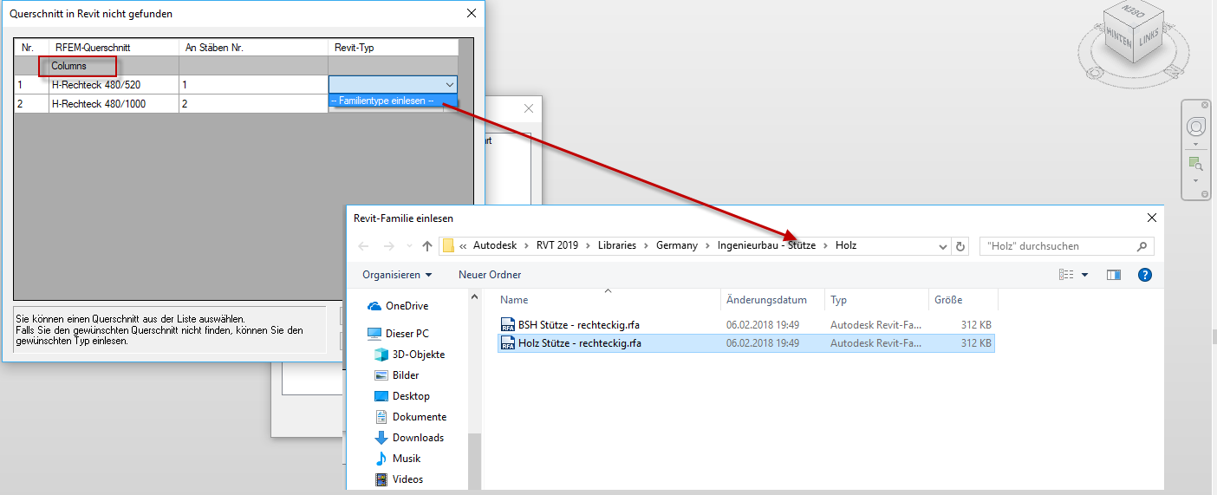The width and height of the screenshot is (1217, 495).
Task: Click the RFEM-Querschnitt column header
Action: point(114,48)
